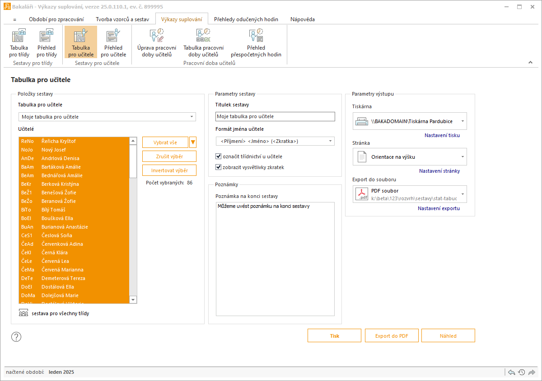Open arrow dropdown next to Vybrat vše
The height and width of the screenshot is (381, 542).
(193, 142)
